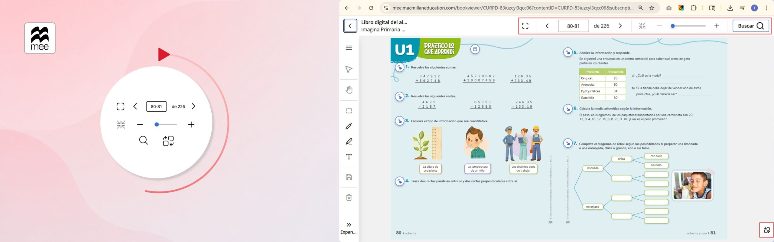The width and height of the screenshot is (774, 242).
Task: Click the 'limonada' tree diagram box
Action: click(x=593, y=168)
